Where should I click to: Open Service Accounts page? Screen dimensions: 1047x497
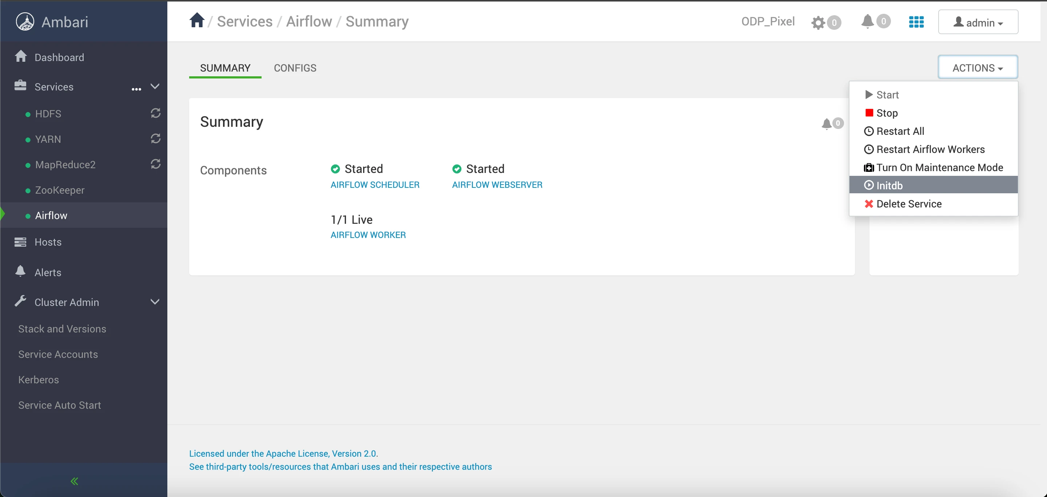[x=58, y=354]
